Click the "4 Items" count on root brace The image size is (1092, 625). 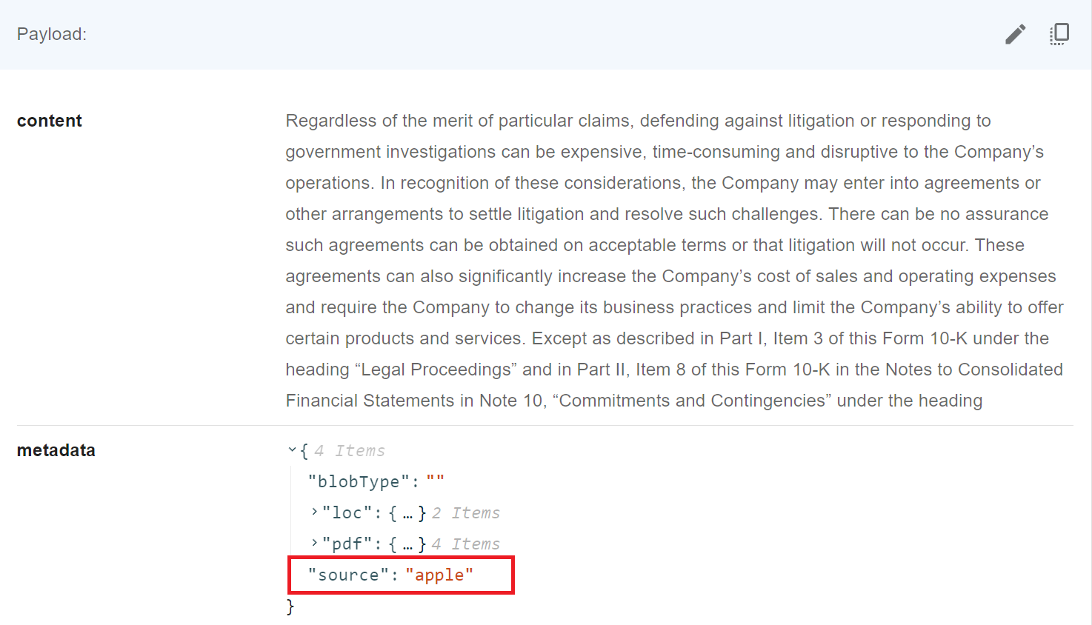[x=350, y=451]
